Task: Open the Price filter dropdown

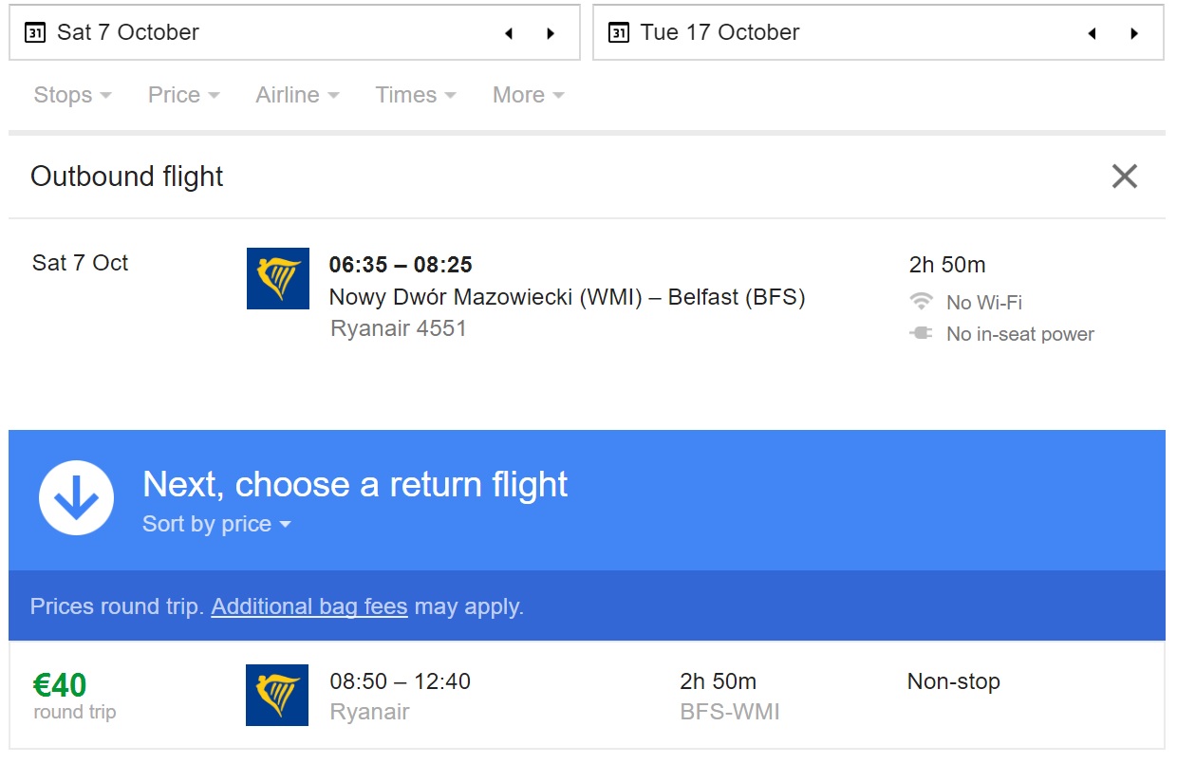Action: click(183, 95)
